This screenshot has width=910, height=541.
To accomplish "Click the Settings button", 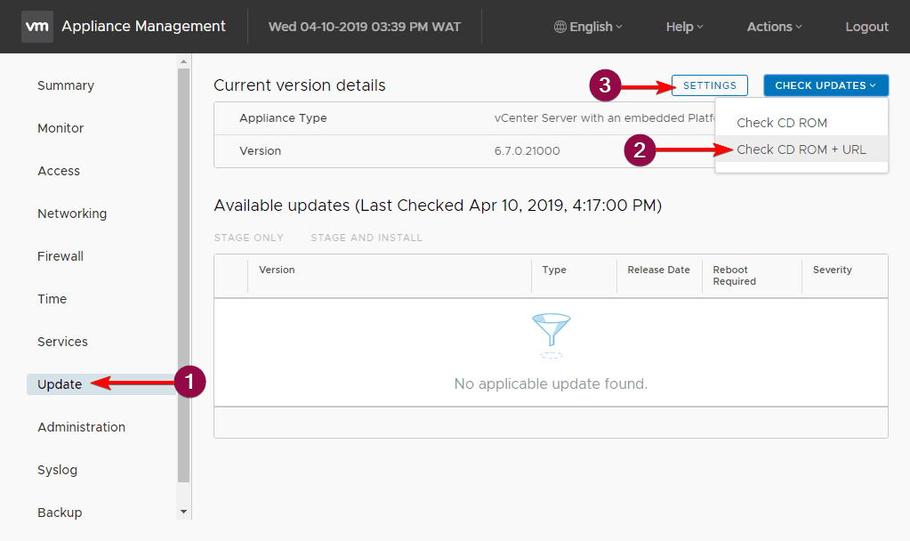I will (709, 85).
